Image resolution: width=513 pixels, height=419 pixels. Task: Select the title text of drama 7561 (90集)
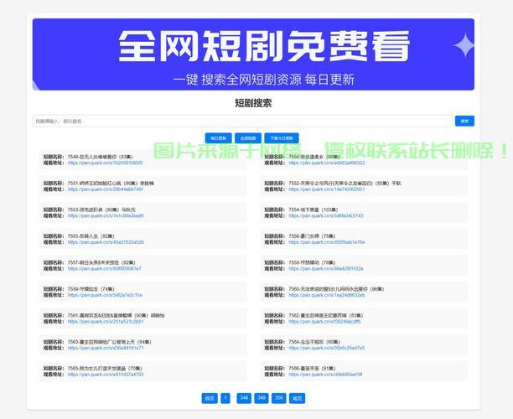[116, 316]
